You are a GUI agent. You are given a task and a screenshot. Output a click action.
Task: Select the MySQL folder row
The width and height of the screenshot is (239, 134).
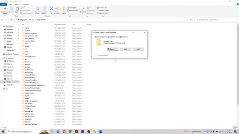pos(52,96)
